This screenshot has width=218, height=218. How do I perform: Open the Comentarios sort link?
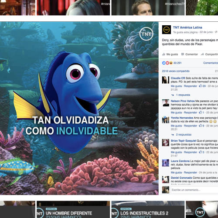(x=211, y=63)
